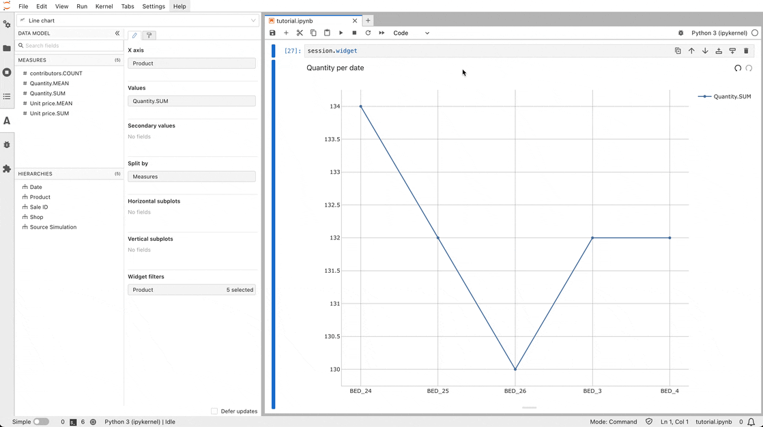The width and height of the screenshot is (763, 427).
Task: Click the Search fields input box
Action: tap(72, 46)
